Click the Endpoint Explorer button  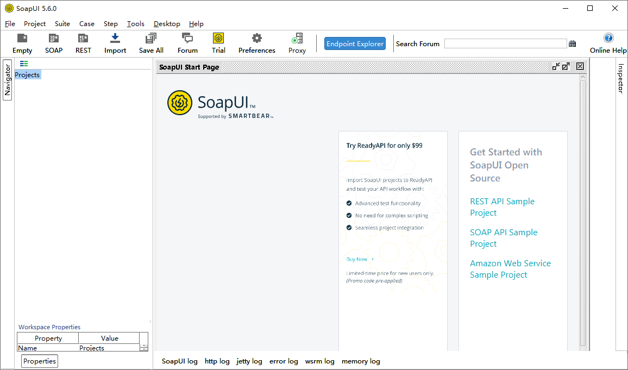point(355,43)
